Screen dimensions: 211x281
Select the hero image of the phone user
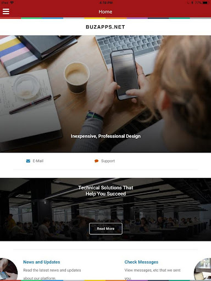(105, 94)
